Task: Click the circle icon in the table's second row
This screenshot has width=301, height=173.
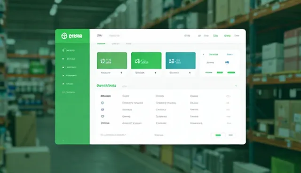Action: (103, 103)
